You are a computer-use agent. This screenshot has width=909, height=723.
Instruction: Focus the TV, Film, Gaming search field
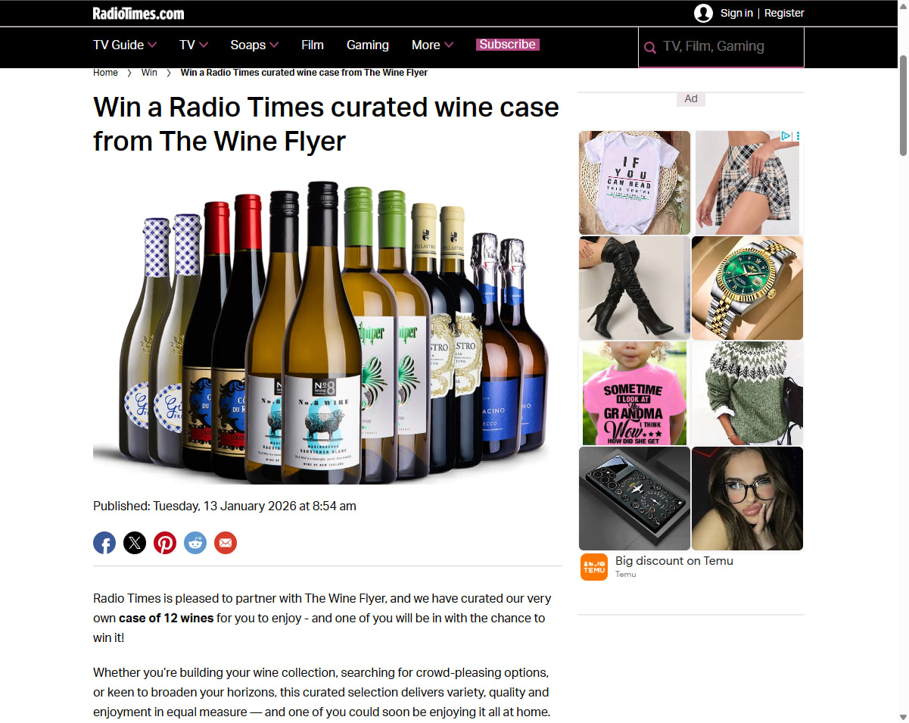(721, 47)
